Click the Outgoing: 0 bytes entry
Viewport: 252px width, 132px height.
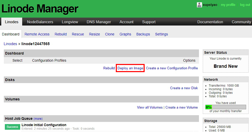[x=221, y=93]
